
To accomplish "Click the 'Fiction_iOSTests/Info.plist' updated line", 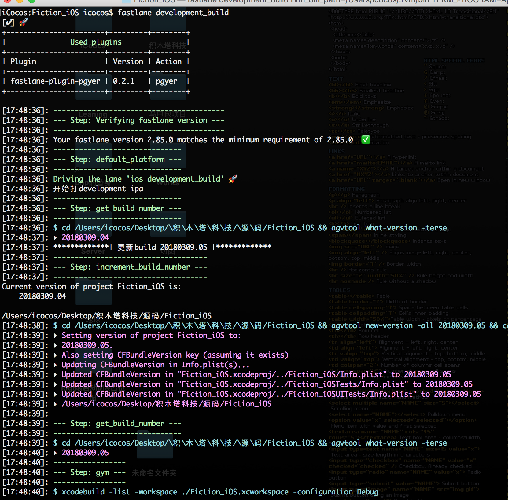I will pyautogui.click(x=267, y=384).
